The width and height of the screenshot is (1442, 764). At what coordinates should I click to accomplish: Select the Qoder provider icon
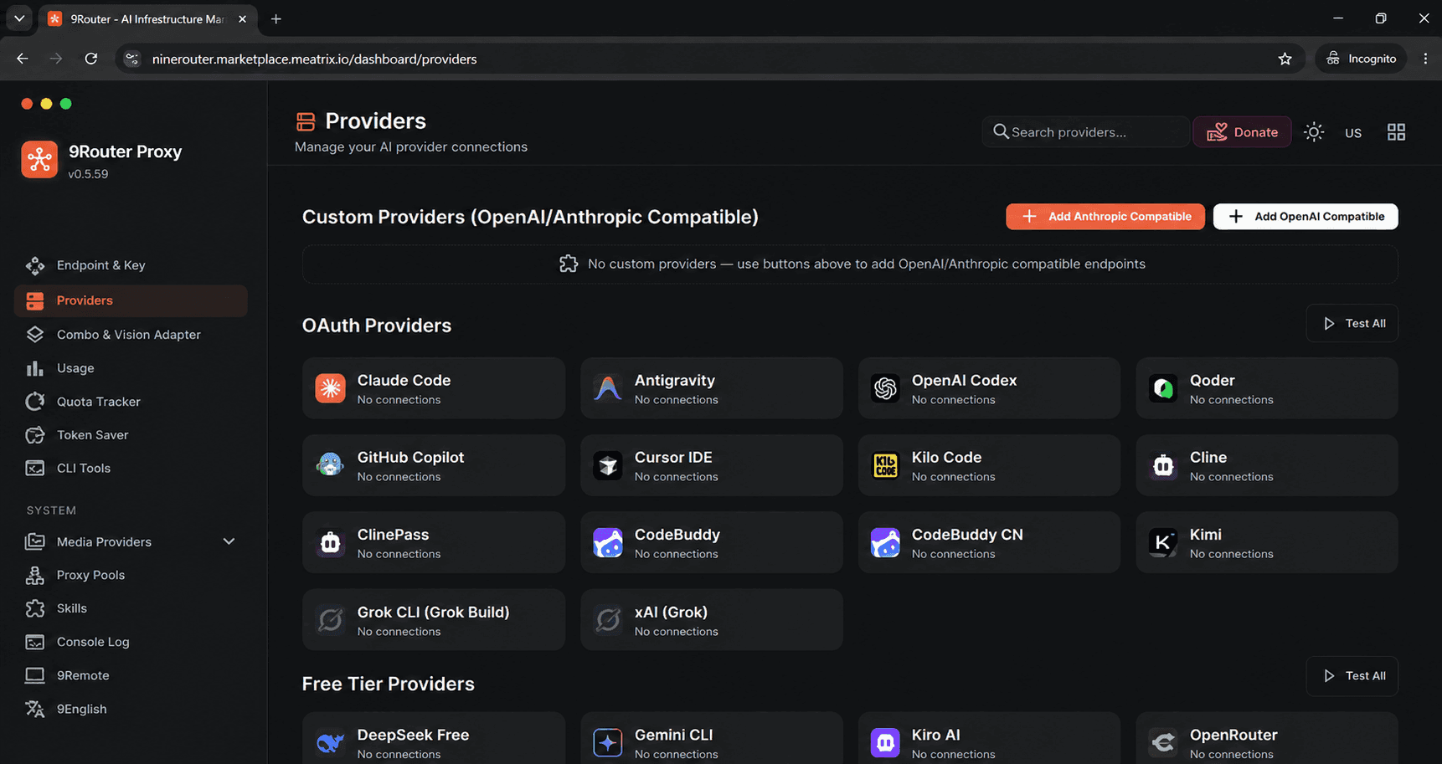click(x=1163, y=388)
